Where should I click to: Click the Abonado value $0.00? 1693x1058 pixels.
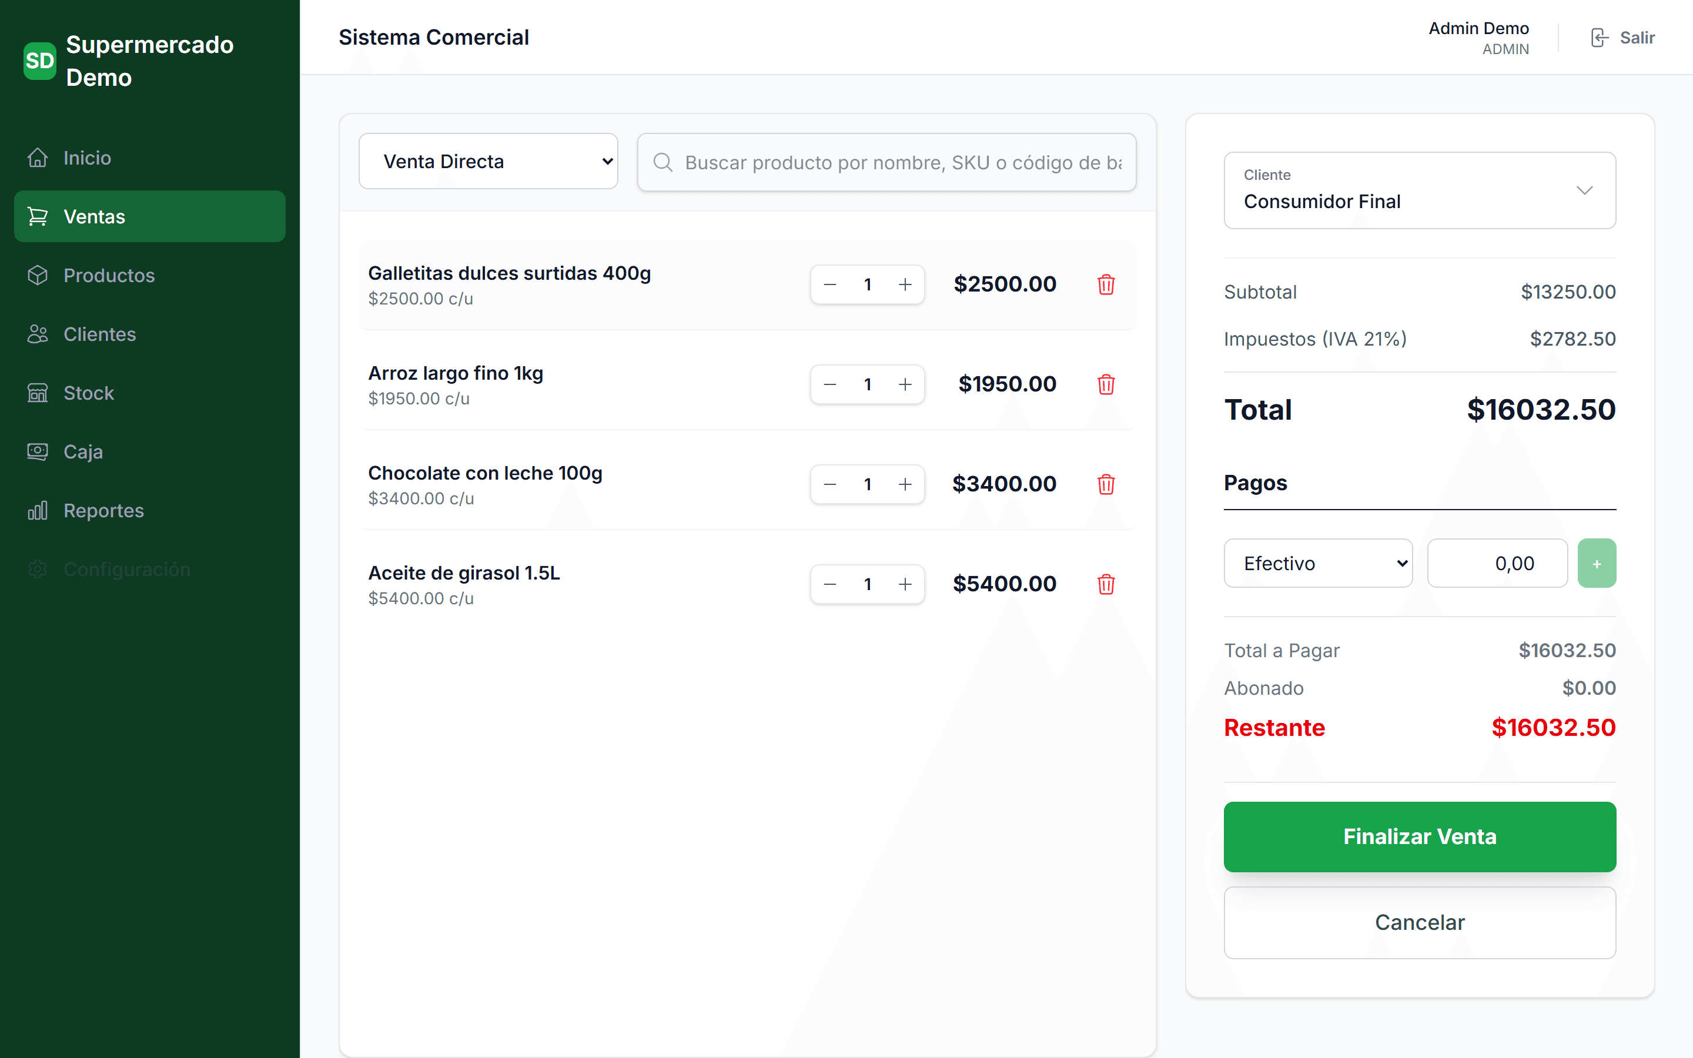click(x=1589, y=688)
